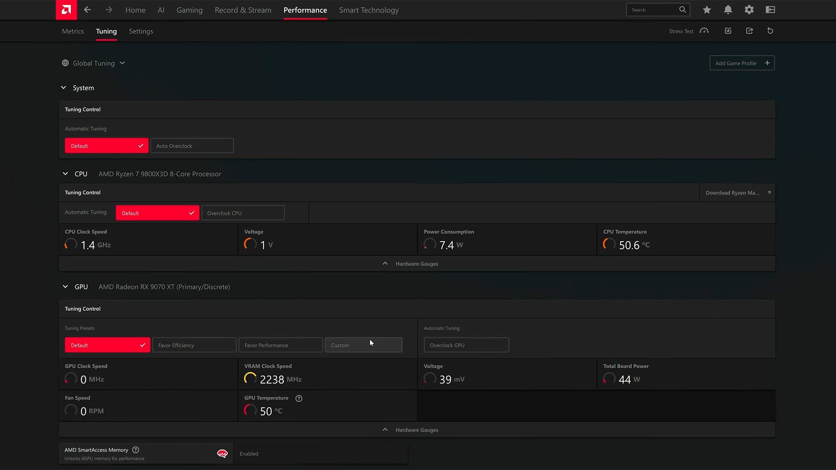Open the Gaming menu tab

click(x=189, y=10)
